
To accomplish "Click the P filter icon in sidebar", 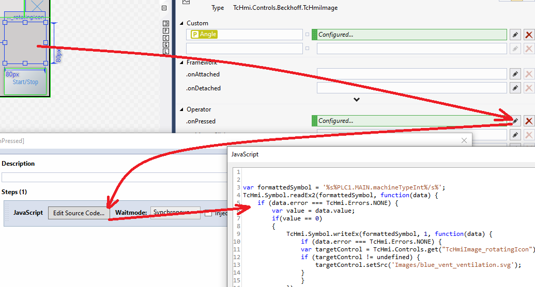I will click(166, 31).
